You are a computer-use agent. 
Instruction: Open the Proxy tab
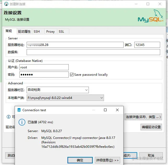pyautogui.click(x=50, y=32)
